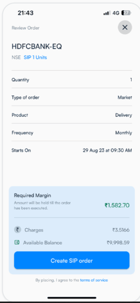This screenshot has height=303, width=140.
Task: Click Create SIP order button
Action: point(72,260)
